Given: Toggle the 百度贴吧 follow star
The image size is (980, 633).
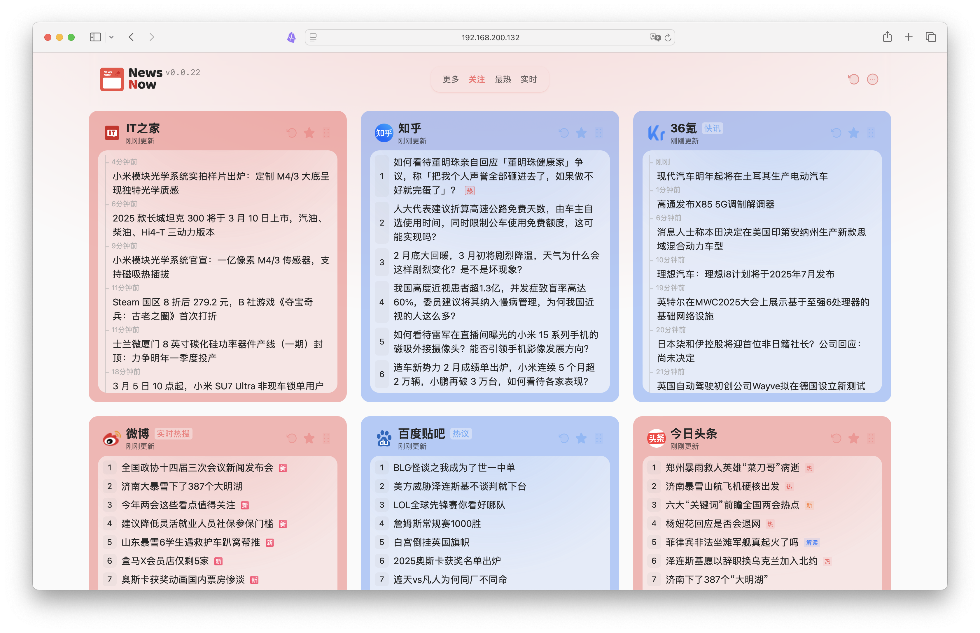Looking at the screenshot, I should tap(581, 438).
